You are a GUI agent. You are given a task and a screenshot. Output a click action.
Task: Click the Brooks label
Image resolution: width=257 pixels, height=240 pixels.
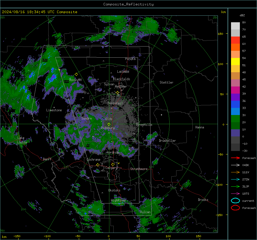[x=203, y=200]
